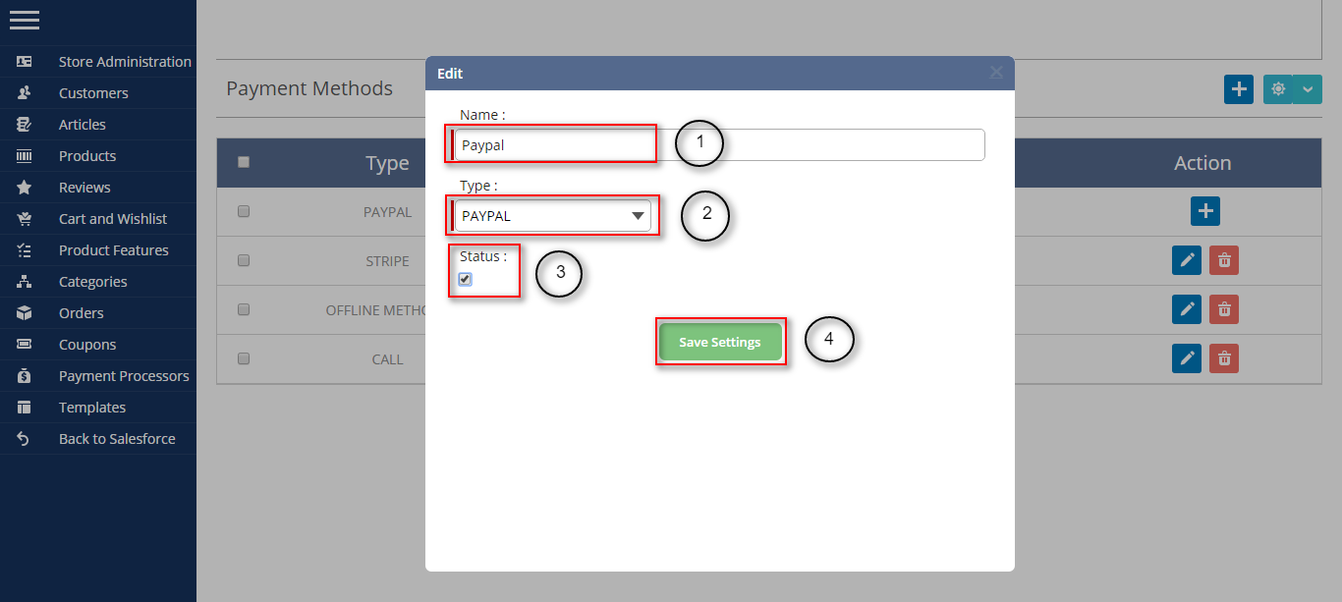Toggle the Status checkbox in Edit dialog
The width and height of the screenshot is (1342, 602).
[x=466, y=279]
